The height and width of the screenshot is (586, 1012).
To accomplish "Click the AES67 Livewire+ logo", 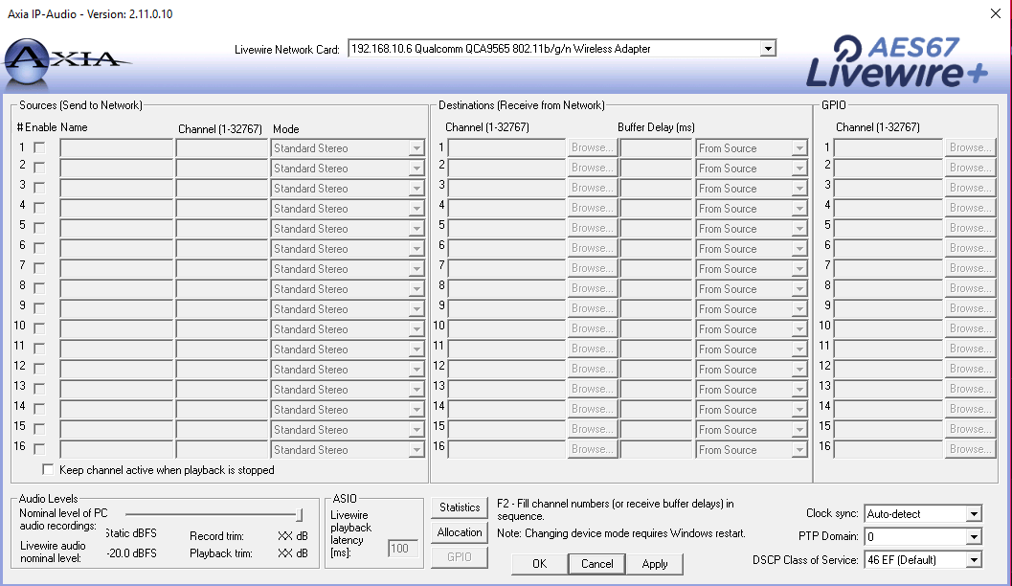I will click(897, 61).
